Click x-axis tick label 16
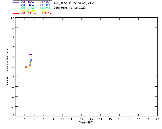Viewport: 162px width, 129px height. click(x=119, y=119)
